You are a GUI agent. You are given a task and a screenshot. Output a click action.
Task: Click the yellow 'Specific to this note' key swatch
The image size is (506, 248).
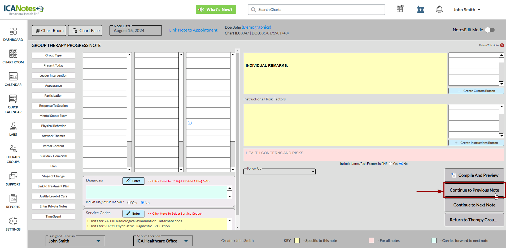297,241
